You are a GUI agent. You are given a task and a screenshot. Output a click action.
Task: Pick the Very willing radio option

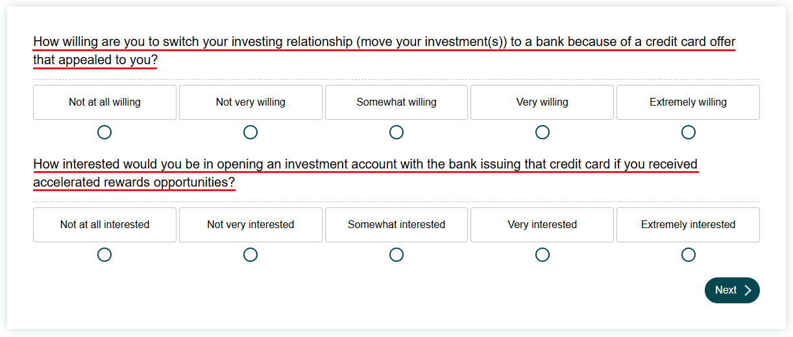pos(543,132)
